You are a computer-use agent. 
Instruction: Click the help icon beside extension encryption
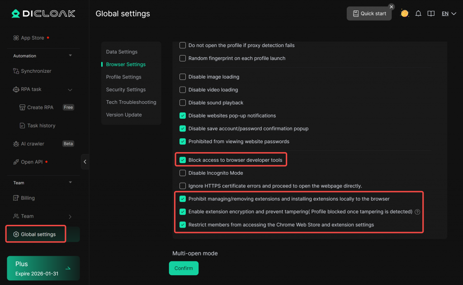(417, 212)
